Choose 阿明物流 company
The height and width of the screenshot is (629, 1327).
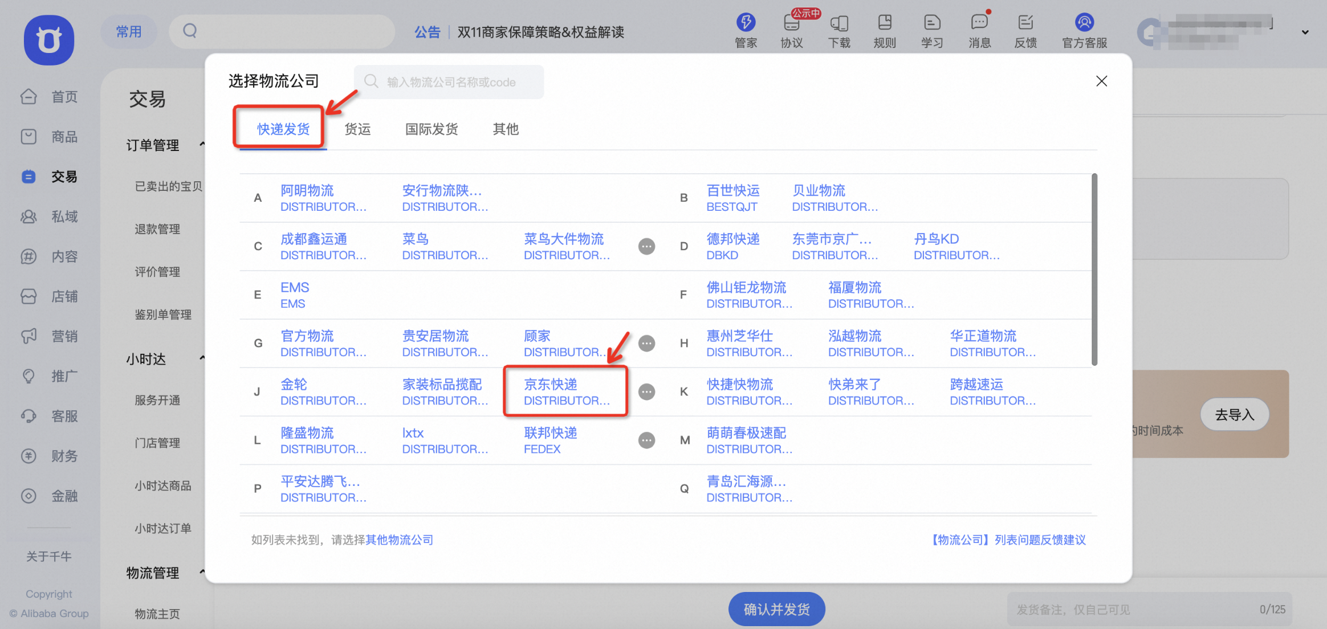(323, 198)
